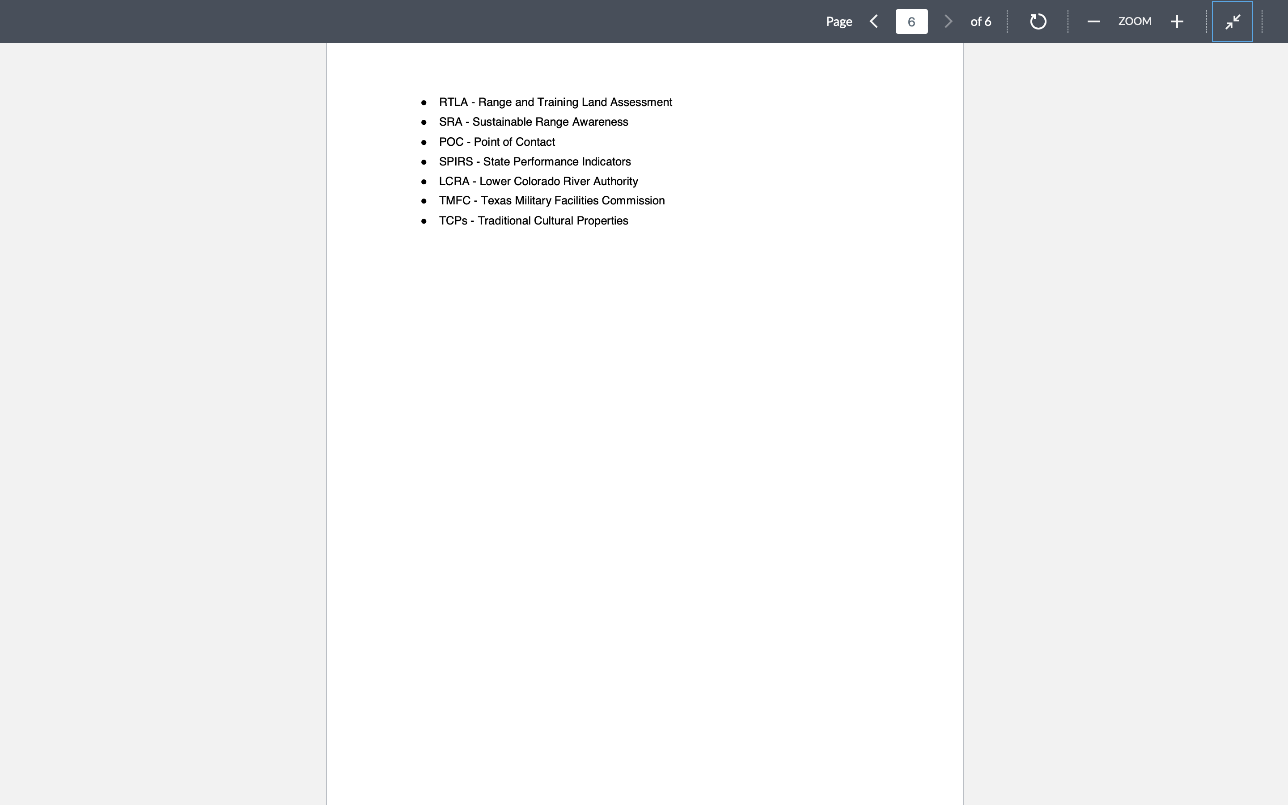Click the POC - Point of Contact entry
Screen dimensions: 1288x805
click(x=496, y=142)
